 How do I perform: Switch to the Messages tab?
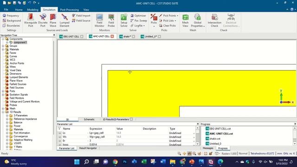pyautogui.click(x=208, y=148)
